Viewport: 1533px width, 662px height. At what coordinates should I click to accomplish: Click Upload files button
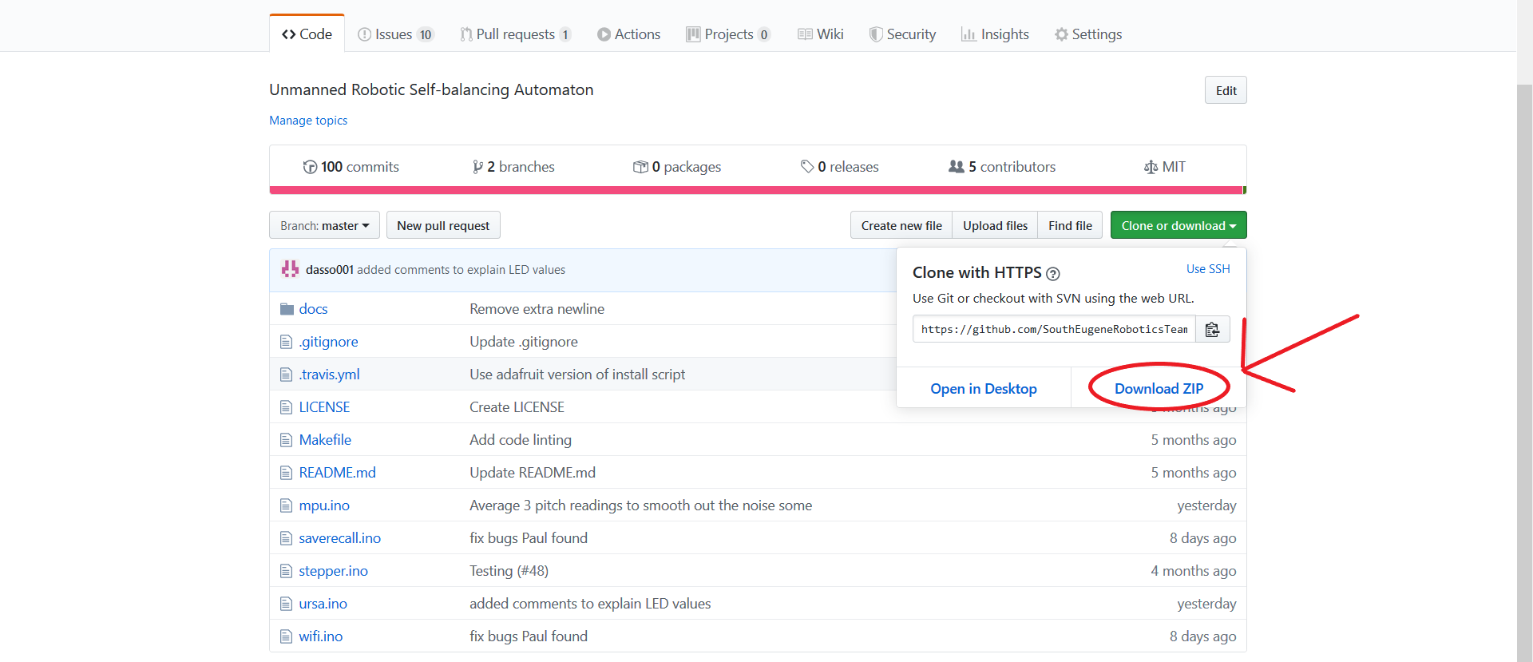coord(995,225)
